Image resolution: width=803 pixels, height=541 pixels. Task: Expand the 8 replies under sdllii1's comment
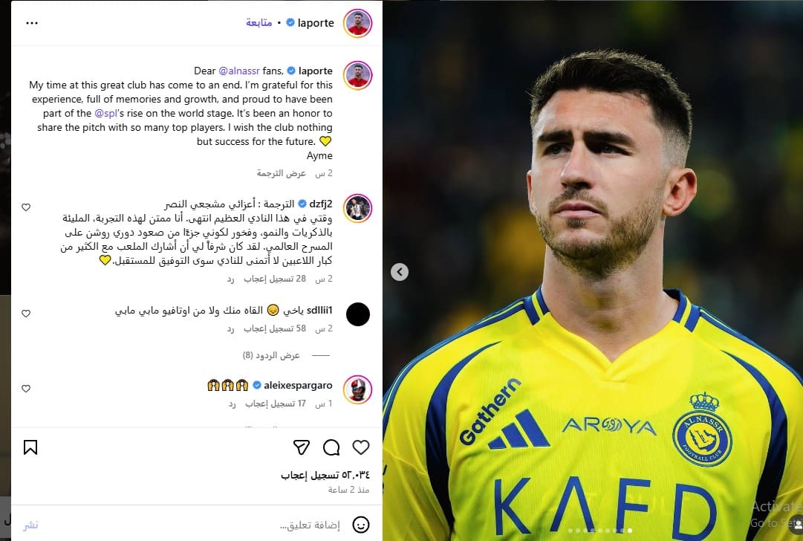point(271,355)
